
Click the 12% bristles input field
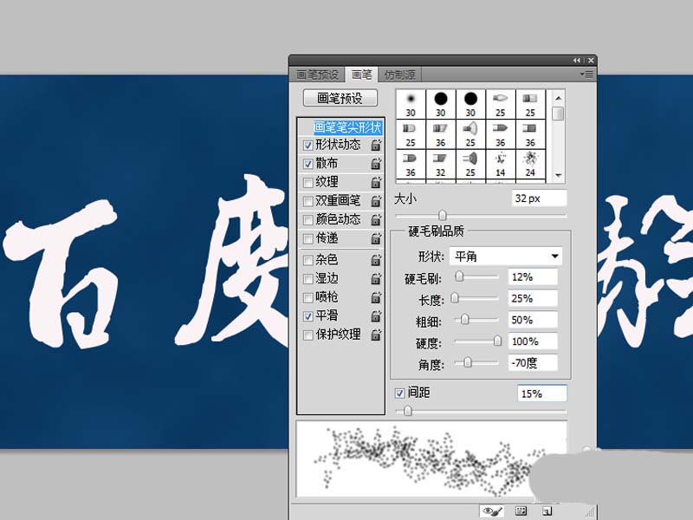[x=533, y=276]
